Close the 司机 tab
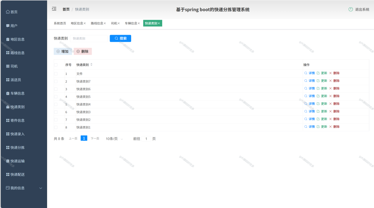 (x=119, y=23)
